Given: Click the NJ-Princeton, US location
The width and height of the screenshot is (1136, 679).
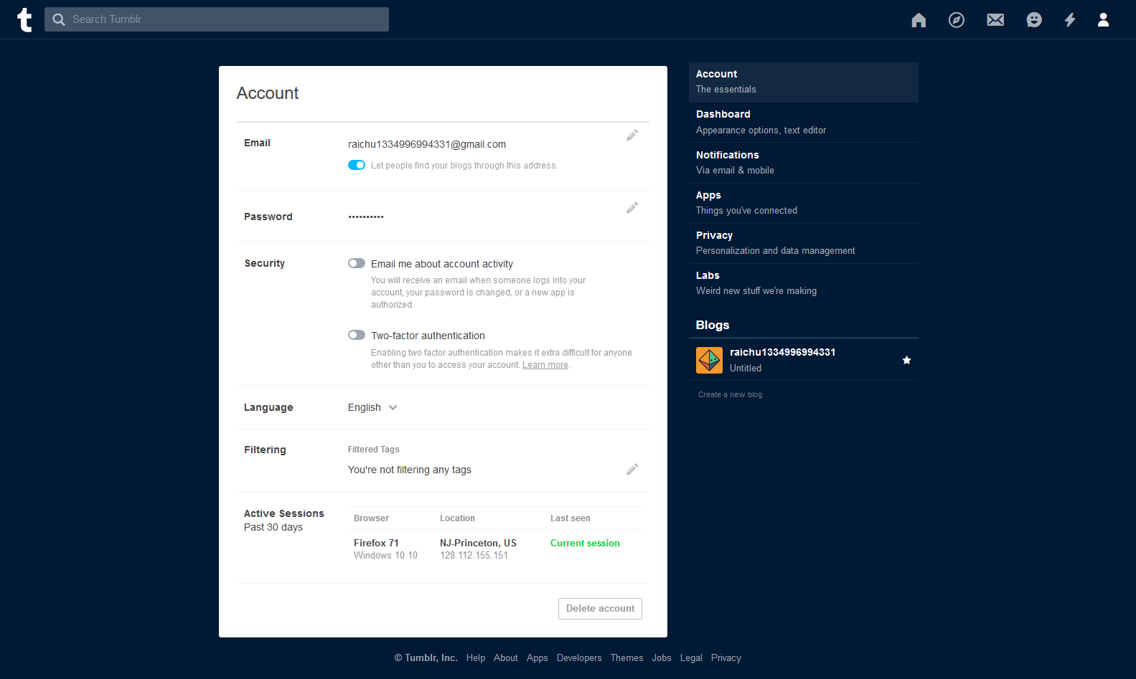Looking at the screenshot, I should tap(478, 543).
